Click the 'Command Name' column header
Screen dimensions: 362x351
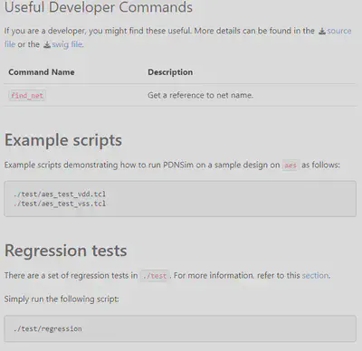42,72
